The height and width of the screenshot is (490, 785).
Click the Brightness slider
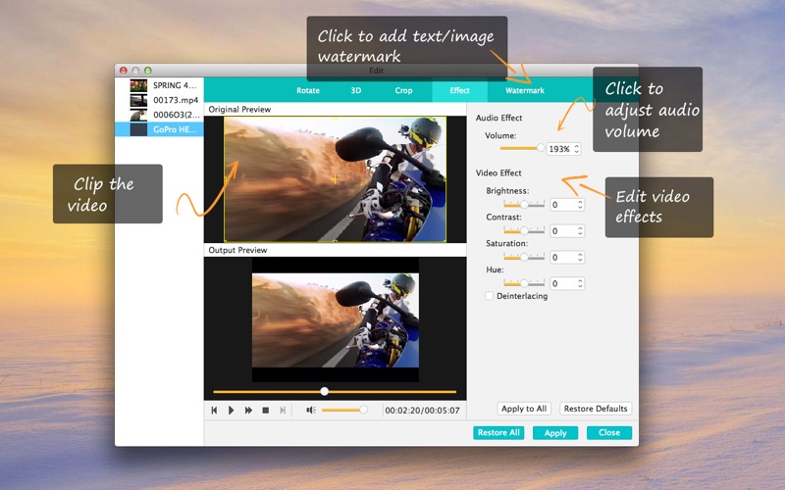coord(524,204)
